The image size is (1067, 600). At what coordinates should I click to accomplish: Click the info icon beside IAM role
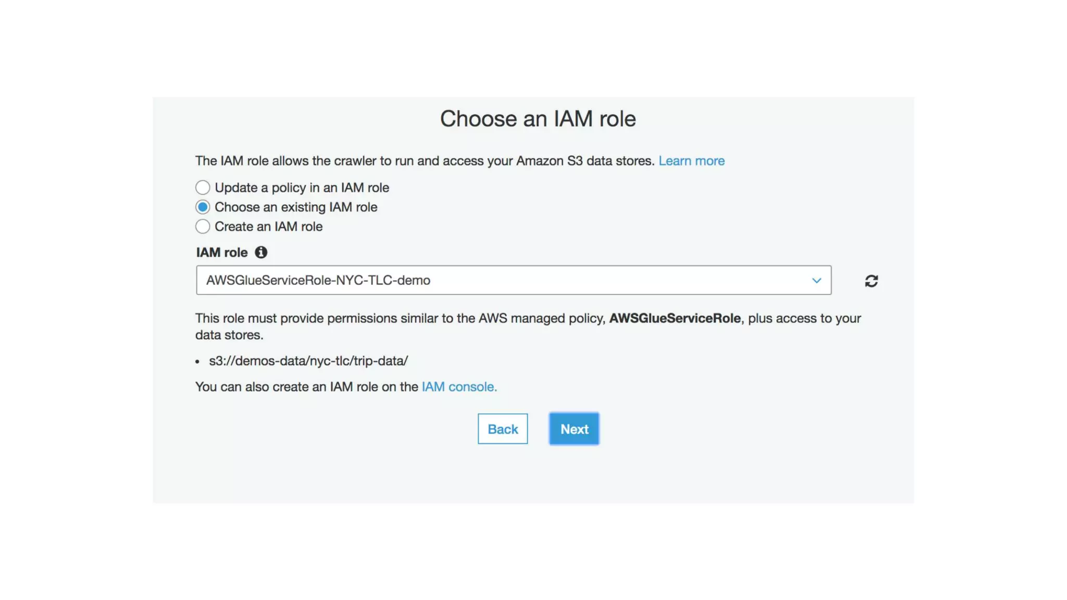(x=260, y=253)
